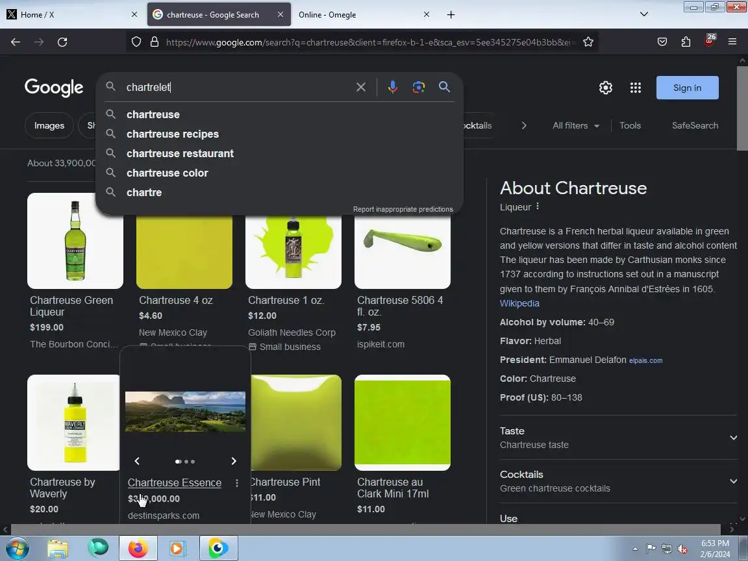Open the Chartreuse 5806 fishing lure image
This screenshot has height=561, width=748.
403,251
